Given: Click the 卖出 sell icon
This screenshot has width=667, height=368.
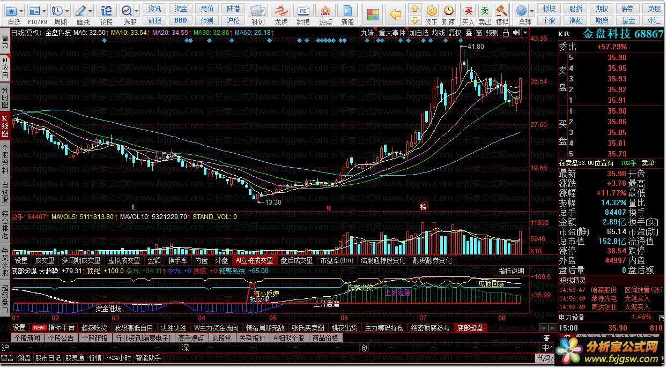Looking at the screenshot, I should (x=485, y=11).
